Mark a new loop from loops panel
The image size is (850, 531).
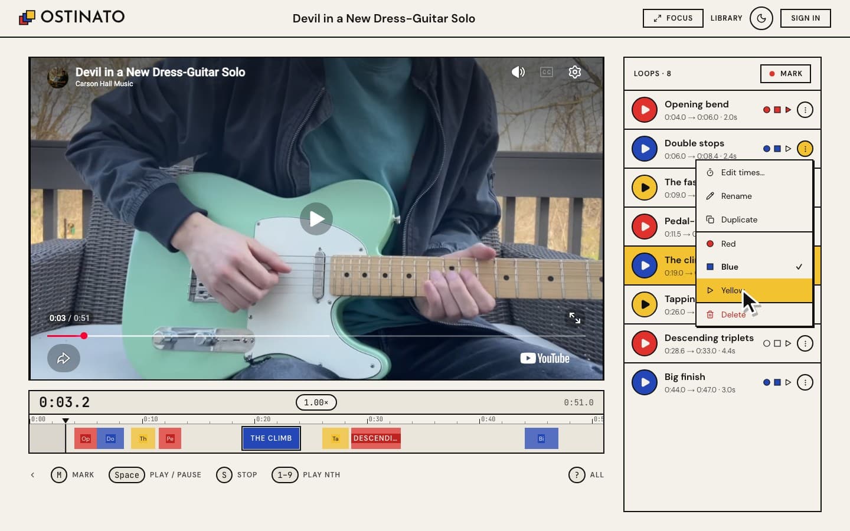pyautogui.click(x=785, y=74)
